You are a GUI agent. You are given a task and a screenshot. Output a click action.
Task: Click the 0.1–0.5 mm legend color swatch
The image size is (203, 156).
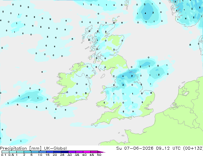(5, 152)
